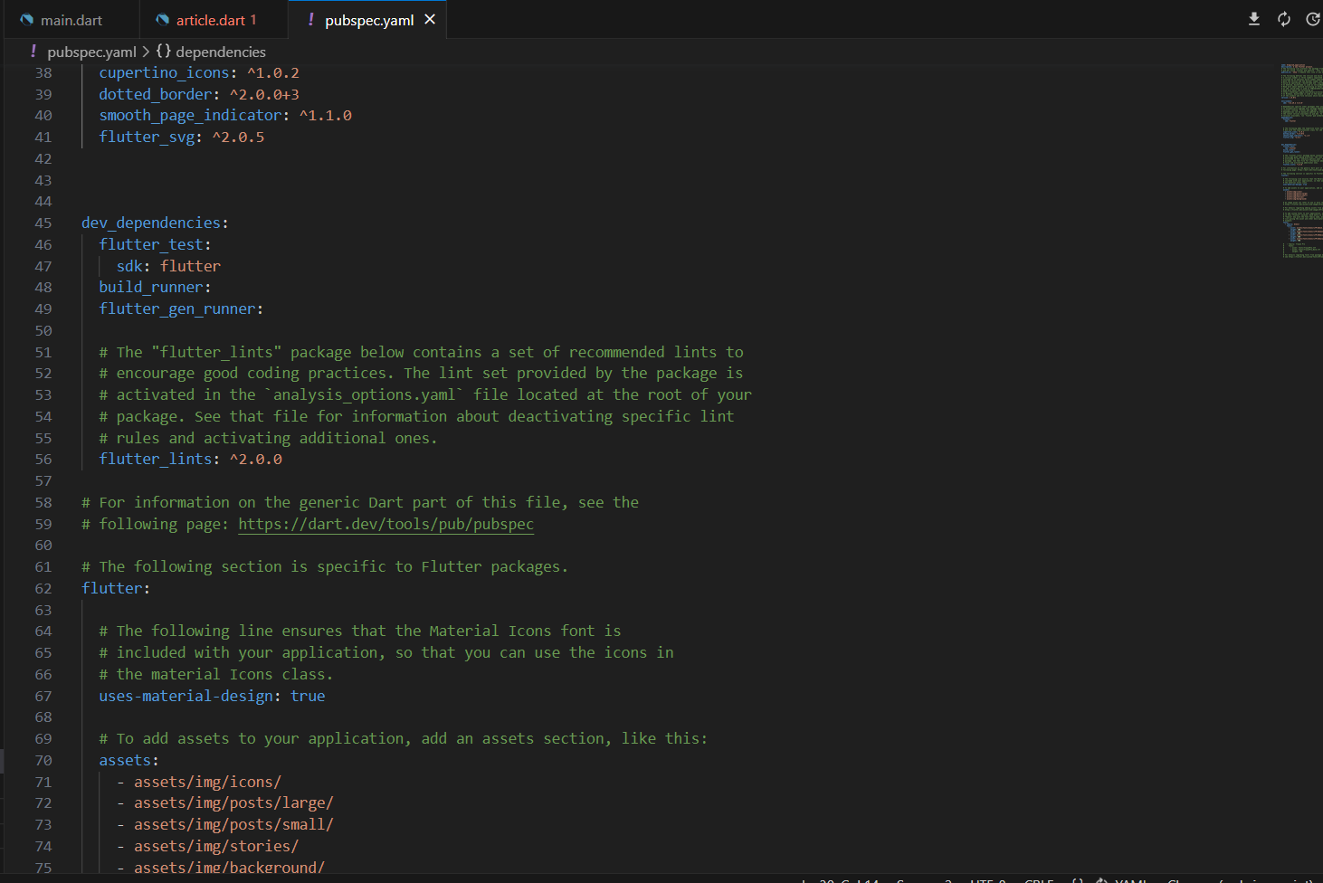Click line number 62 in gutter
This screenshot has width=1323, height=883.
43,588
